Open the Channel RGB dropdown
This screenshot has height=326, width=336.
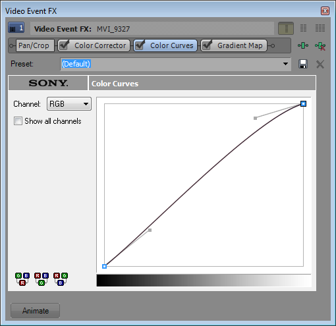pos(69,104)
